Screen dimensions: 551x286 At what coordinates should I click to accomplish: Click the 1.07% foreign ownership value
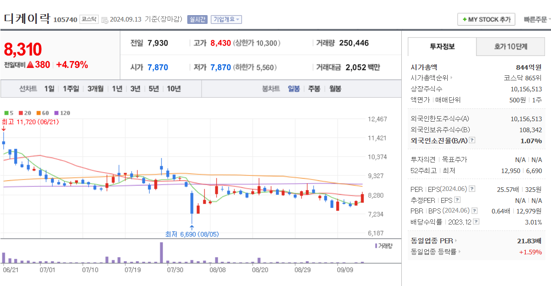pyautogui.click(x=531, y=140)
